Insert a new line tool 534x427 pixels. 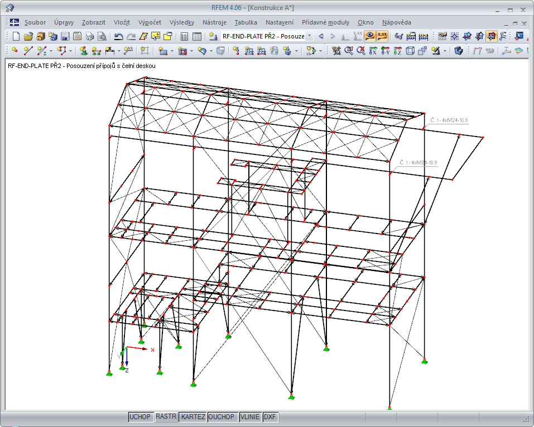[28, 51]
